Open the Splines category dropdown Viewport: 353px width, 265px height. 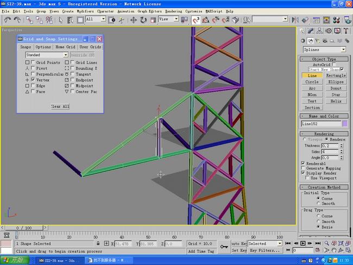click(324, 49)
